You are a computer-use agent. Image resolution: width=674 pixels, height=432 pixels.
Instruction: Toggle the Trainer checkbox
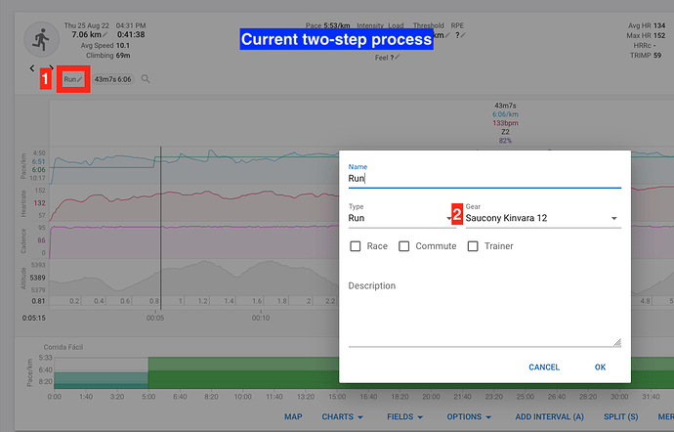[473, 246]
